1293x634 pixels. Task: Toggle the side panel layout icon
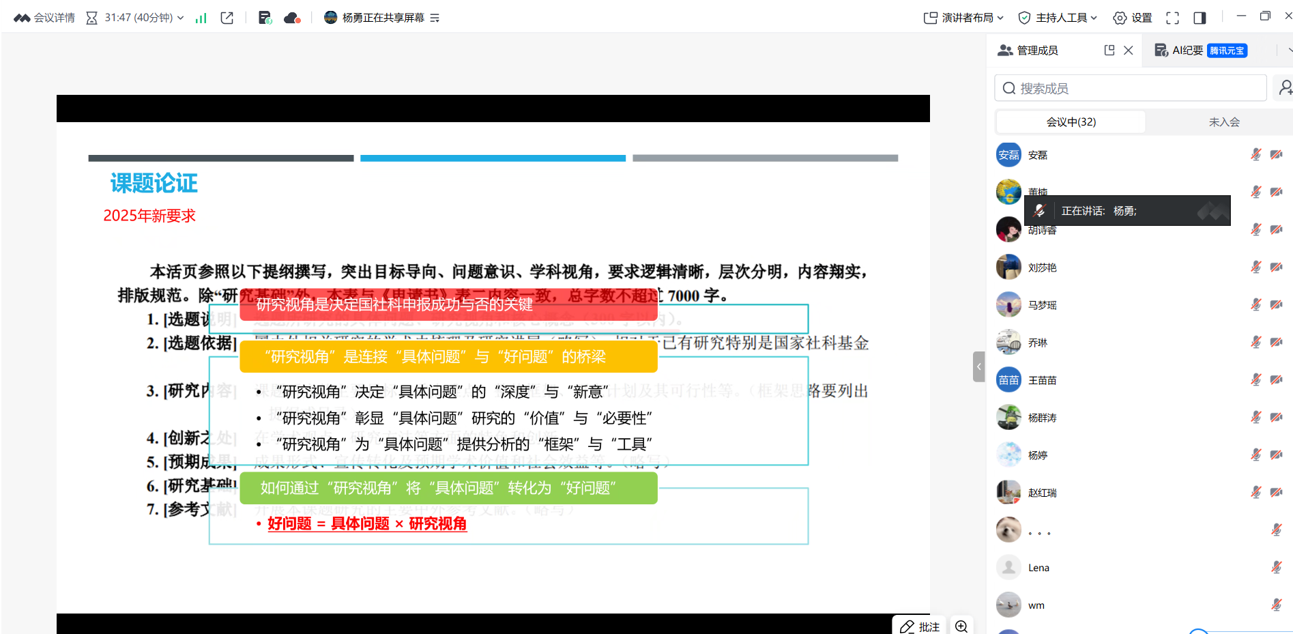click(x=1200, y=18)
